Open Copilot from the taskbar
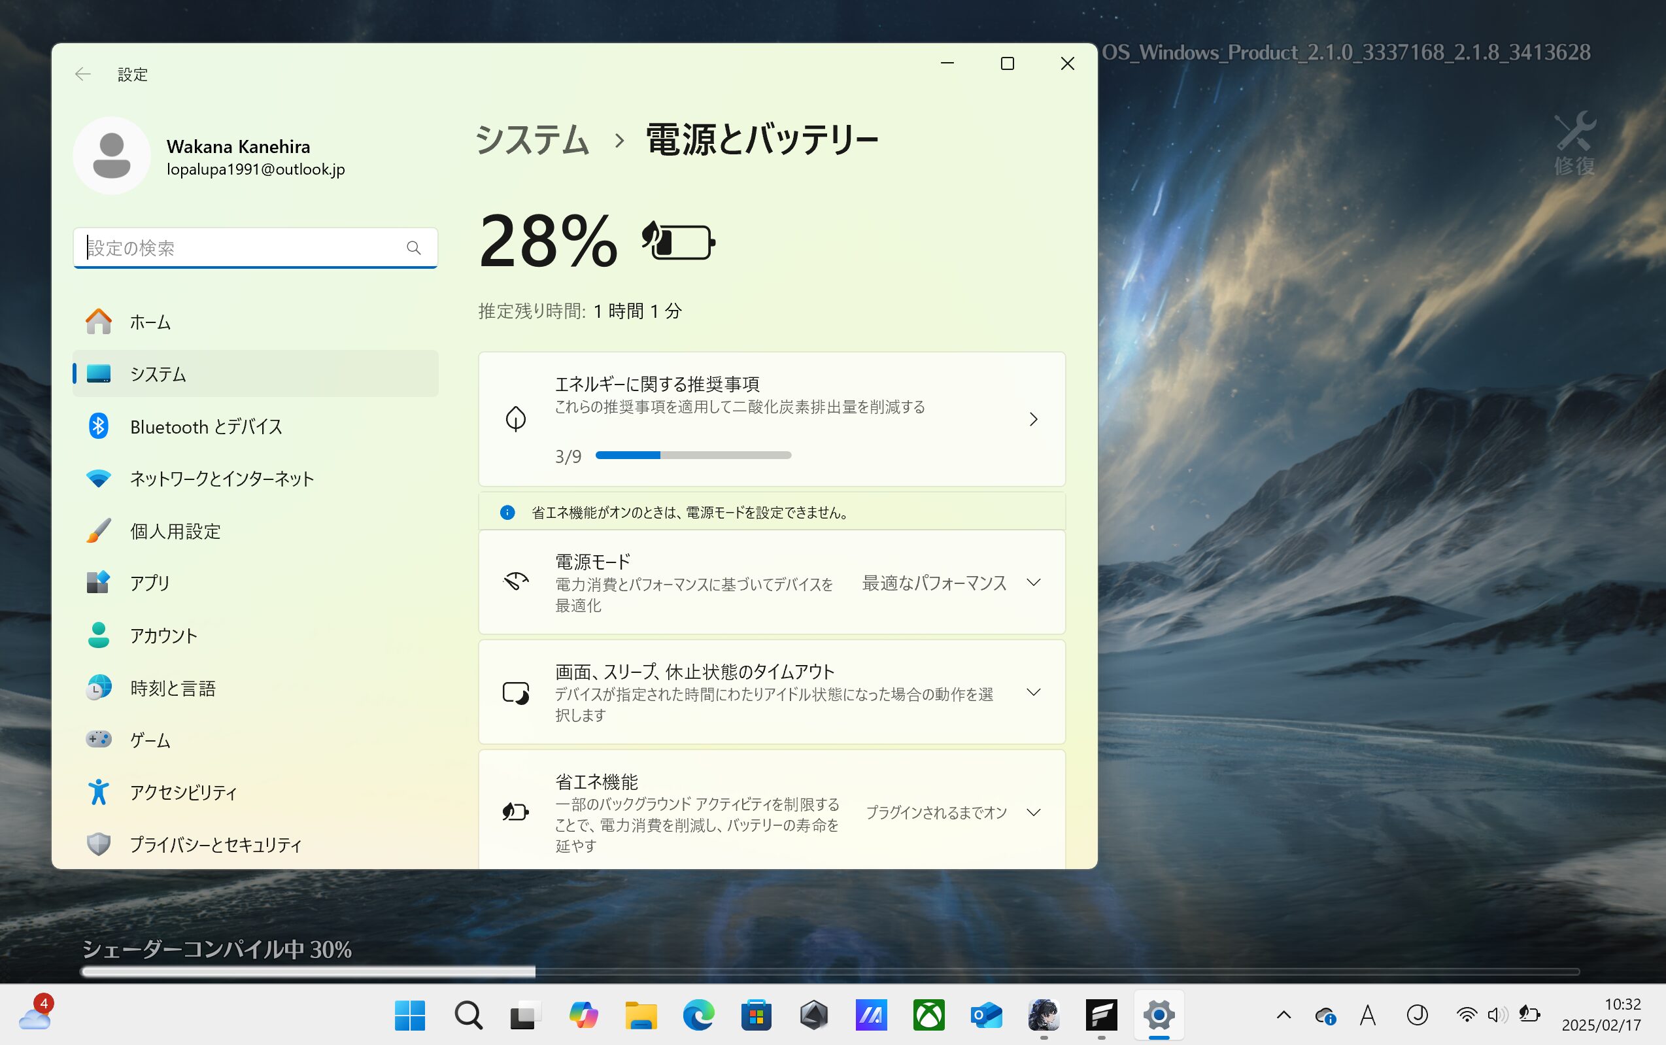 coord(583,1016)
